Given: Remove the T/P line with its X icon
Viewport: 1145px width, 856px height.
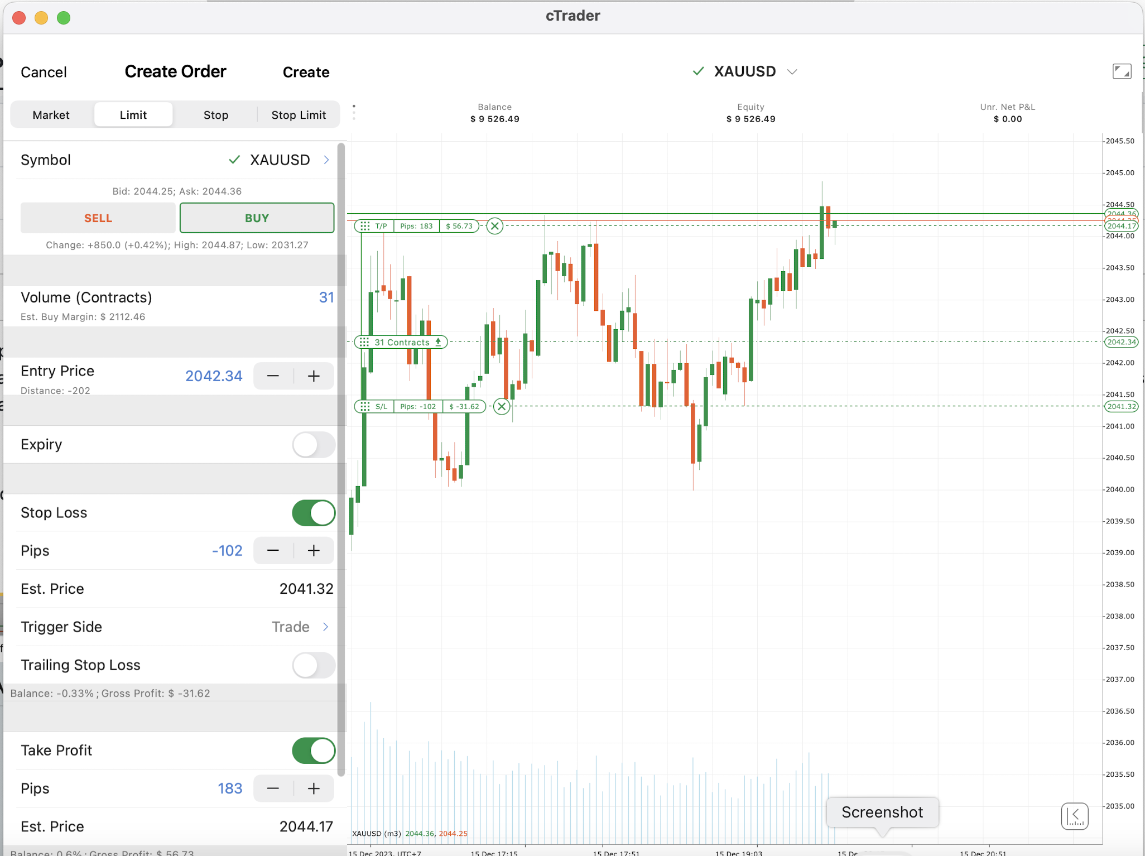Looking at the screenshot, I should (494, 226).
